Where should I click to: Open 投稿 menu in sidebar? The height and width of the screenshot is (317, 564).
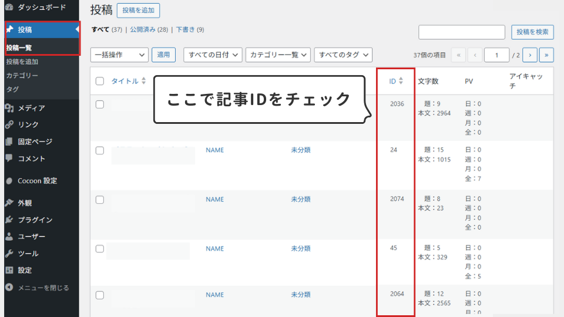(x=42, y=29)
